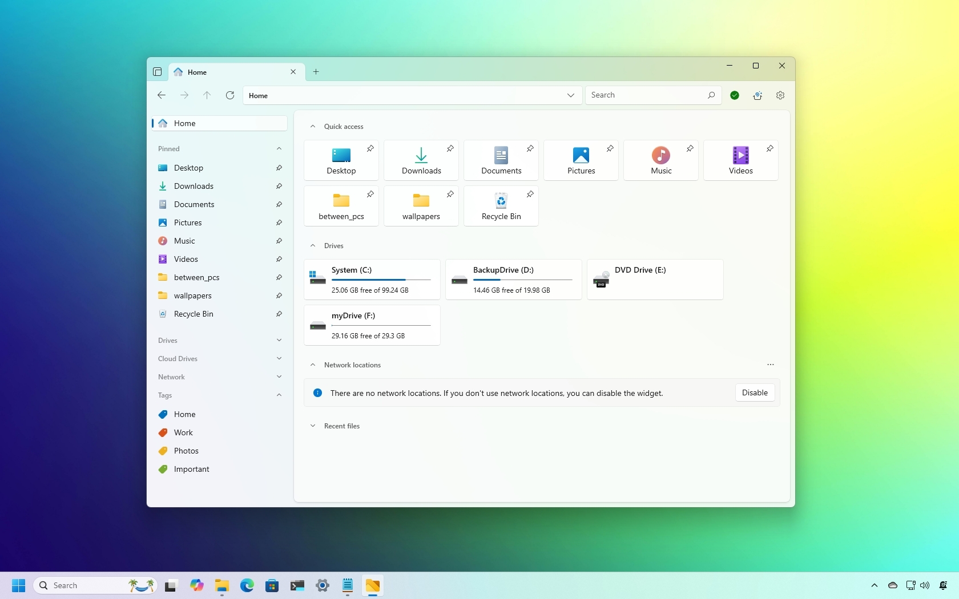The image size is (959, 599).
Task: Refresh the current folder view
Action: pyautogui.click(x=230, y=95)
